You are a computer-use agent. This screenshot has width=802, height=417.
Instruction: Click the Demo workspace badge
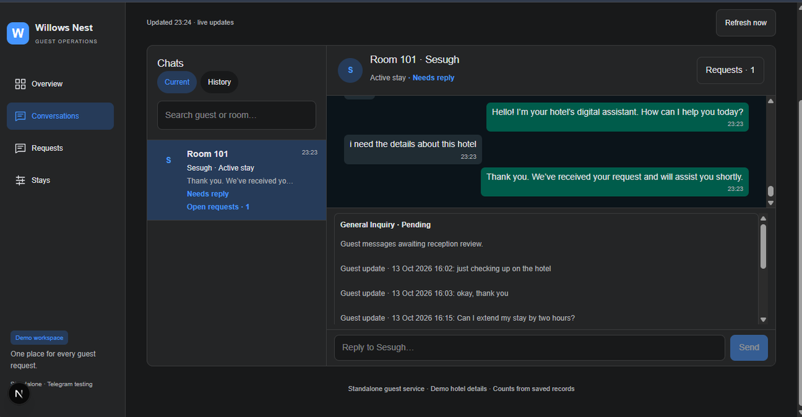(x=39, y=338)
